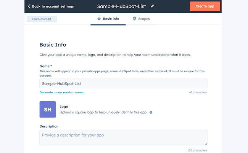Click the Description label
The image size is (248, 153).
pyautogui.click(x=49, y=126)
